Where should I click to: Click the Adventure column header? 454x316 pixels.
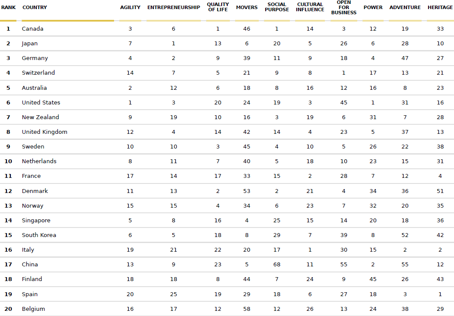point(405,7)
